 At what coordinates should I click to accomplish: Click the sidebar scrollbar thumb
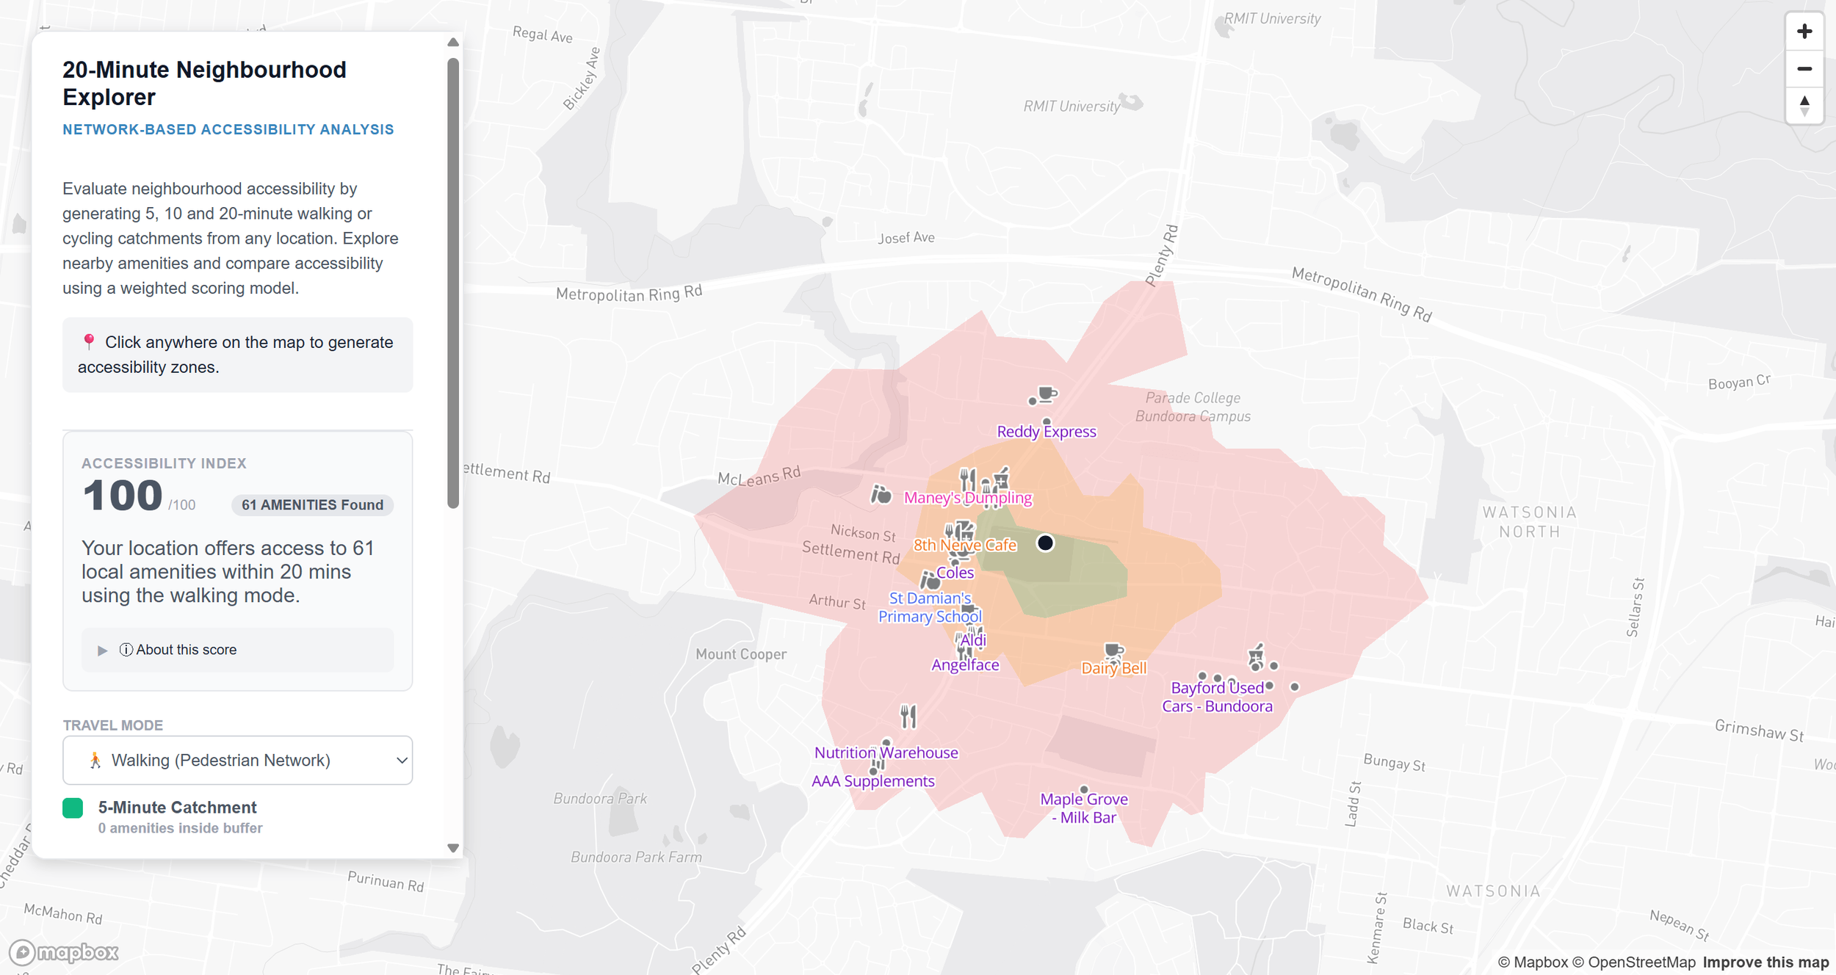coord(453,283)
